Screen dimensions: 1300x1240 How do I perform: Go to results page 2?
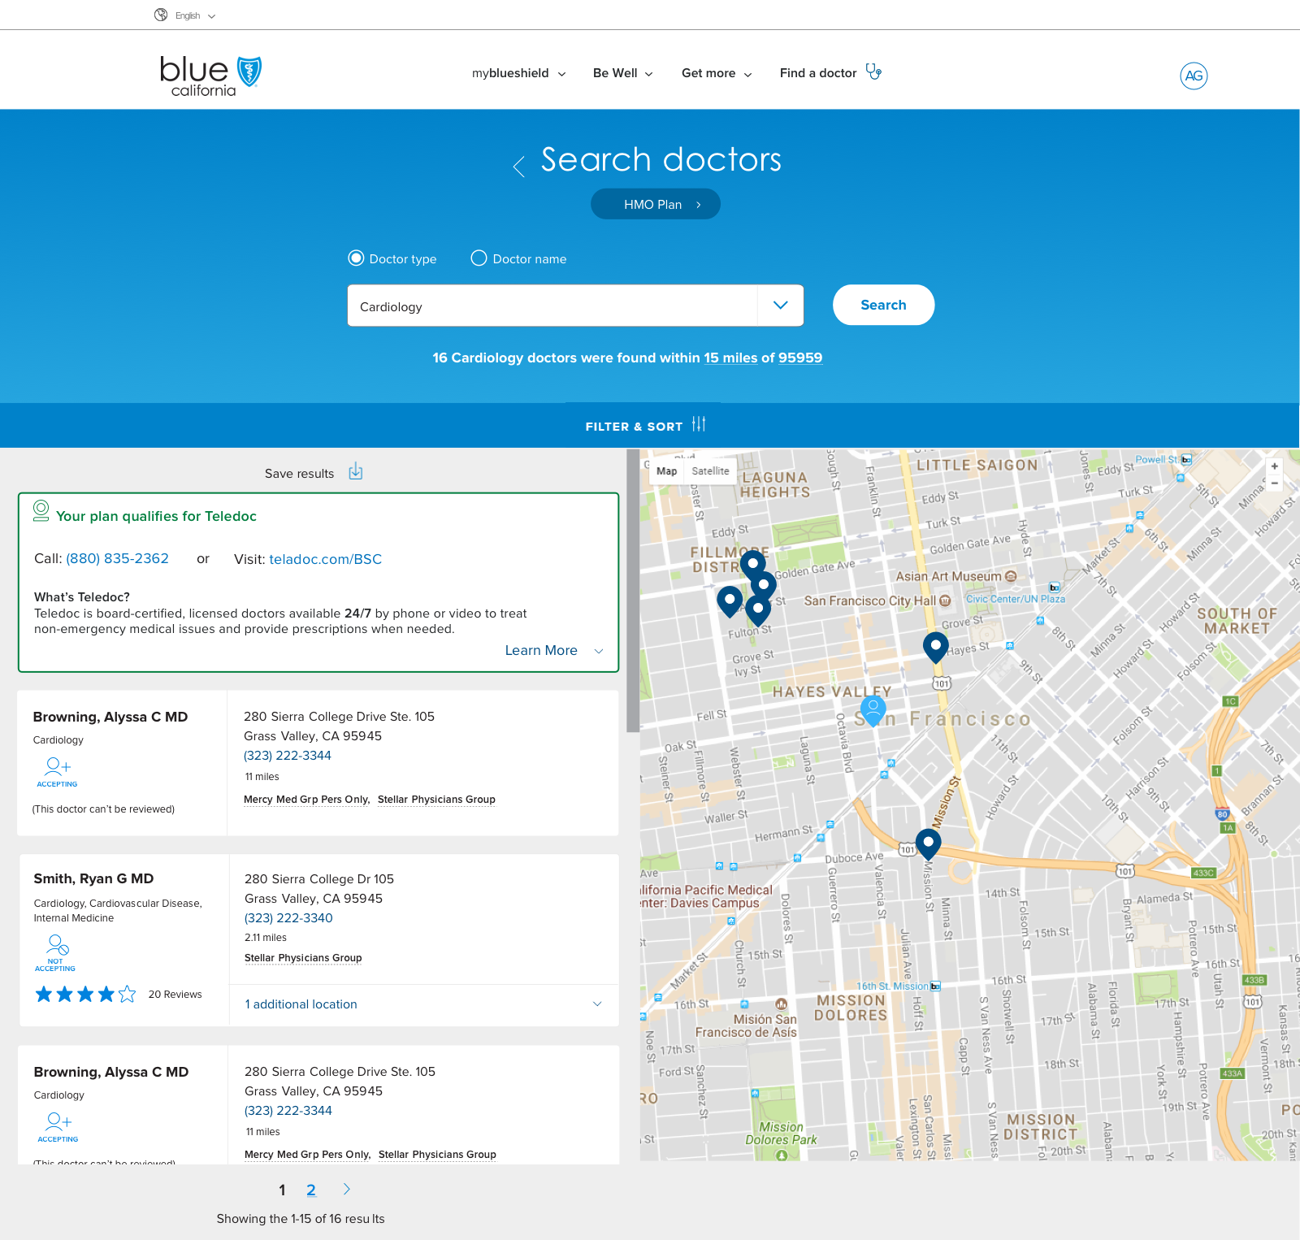pos(310,1190)
